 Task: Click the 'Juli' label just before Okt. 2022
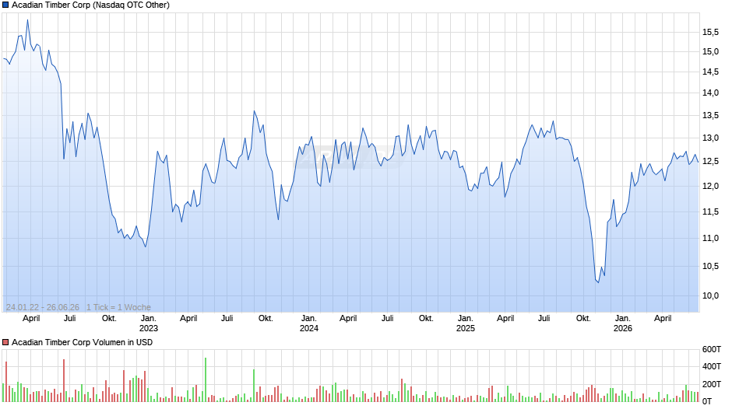pyautogui.click(x=69, y=319)
